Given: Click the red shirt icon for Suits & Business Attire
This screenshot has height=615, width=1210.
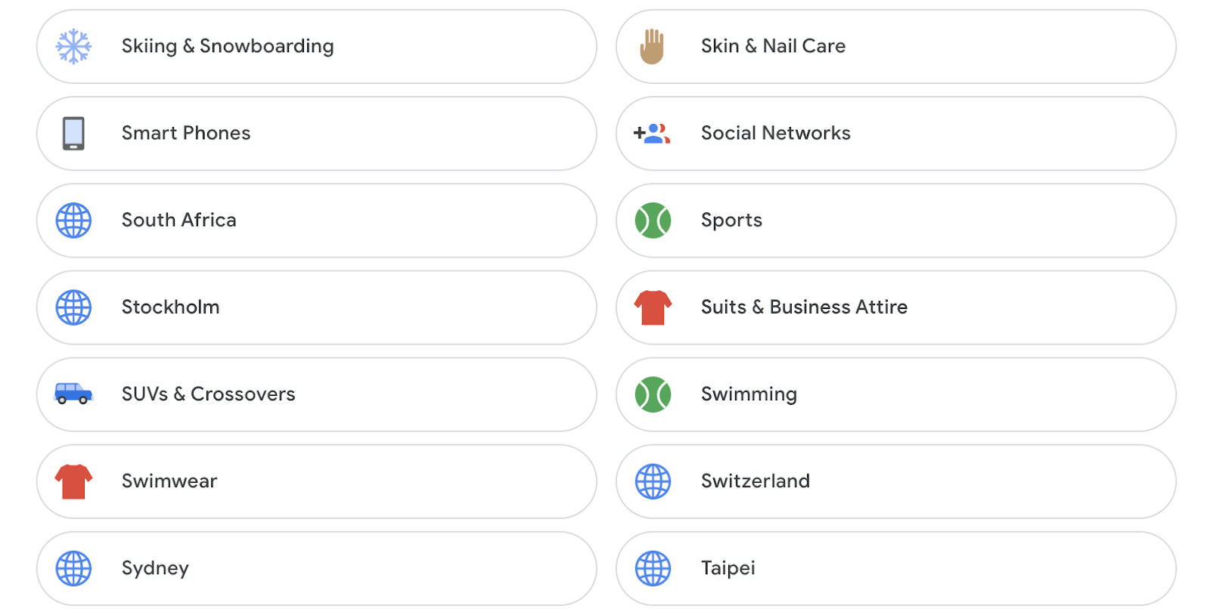Looking at the screenshot, I should pos(650,307).
